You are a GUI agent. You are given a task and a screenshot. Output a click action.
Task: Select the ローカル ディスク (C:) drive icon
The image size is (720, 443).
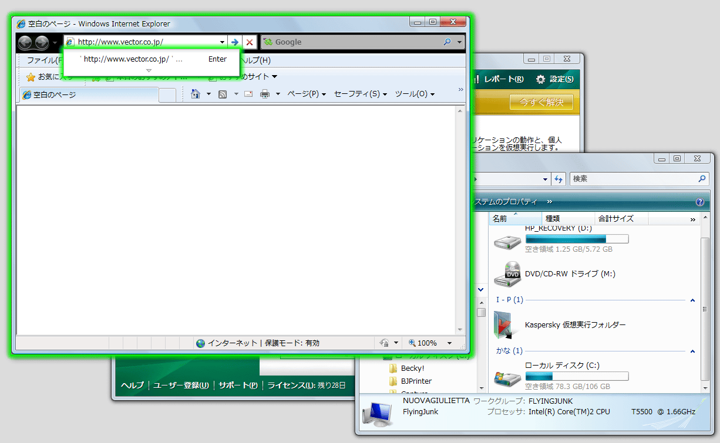[507, 378]
